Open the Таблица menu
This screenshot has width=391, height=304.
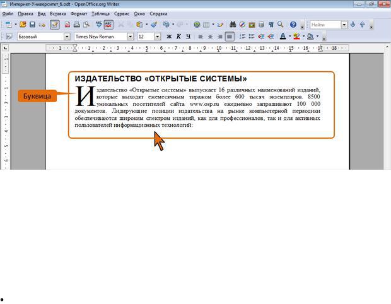tap(100, 14)
